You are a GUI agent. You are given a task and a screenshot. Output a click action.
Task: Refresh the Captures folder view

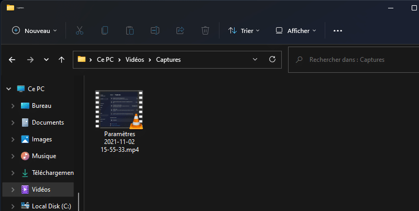272,60
